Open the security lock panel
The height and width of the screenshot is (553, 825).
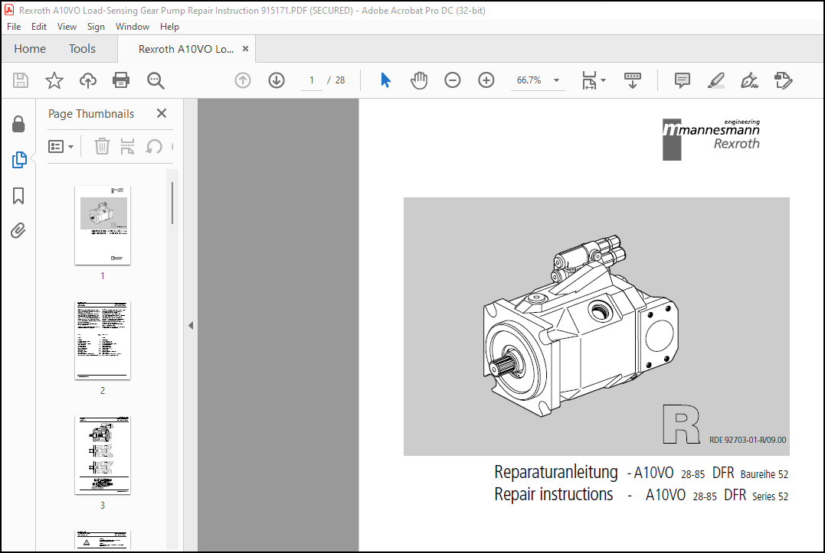(x=18, y=125)
